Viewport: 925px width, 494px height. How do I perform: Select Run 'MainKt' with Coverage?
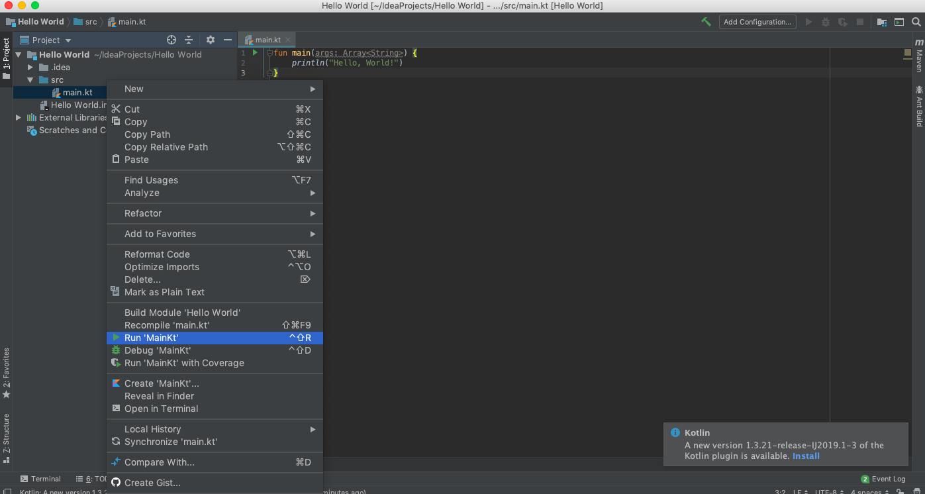pyautogui.click(x=215, y=363)
